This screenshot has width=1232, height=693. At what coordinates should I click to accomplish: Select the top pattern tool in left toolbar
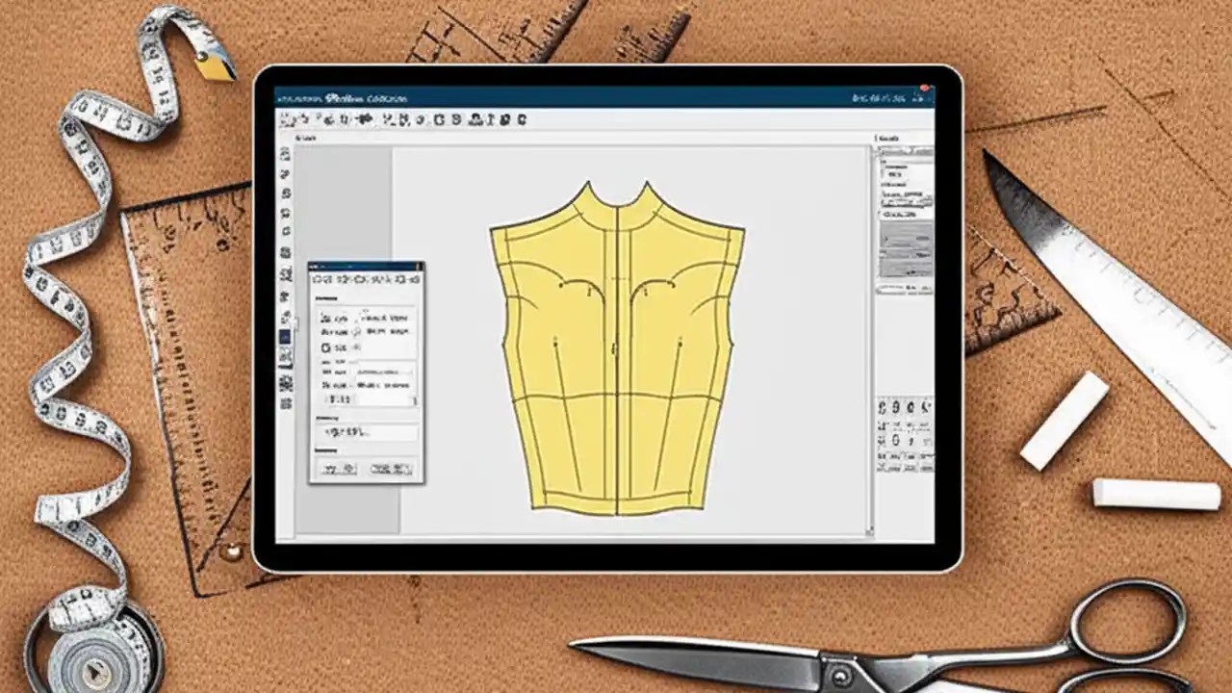[286, 152]
